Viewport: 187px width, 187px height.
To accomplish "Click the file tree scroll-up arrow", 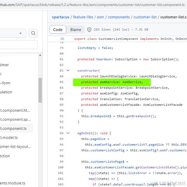I will [x=40, y=55].
